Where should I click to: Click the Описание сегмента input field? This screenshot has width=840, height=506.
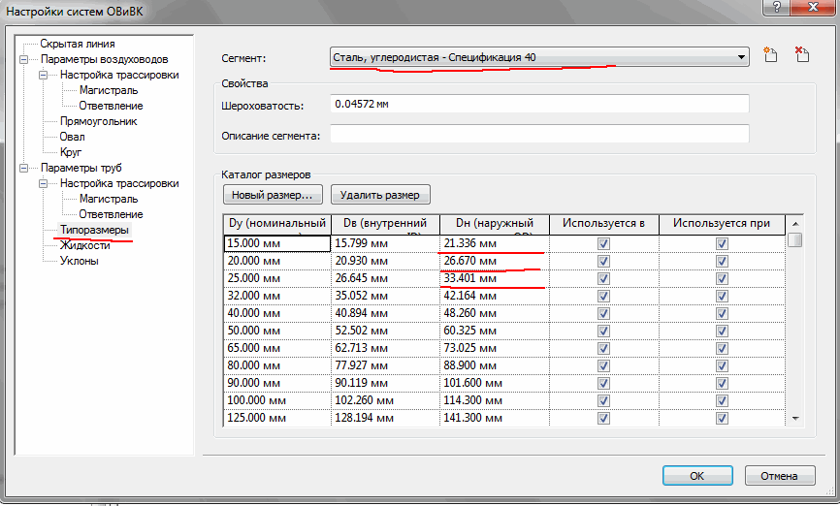click(x=539, y=134)
